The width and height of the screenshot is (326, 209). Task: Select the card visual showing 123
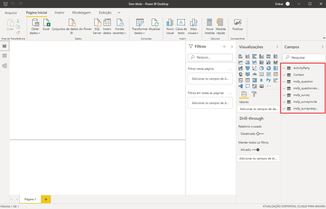click(262, 74)
